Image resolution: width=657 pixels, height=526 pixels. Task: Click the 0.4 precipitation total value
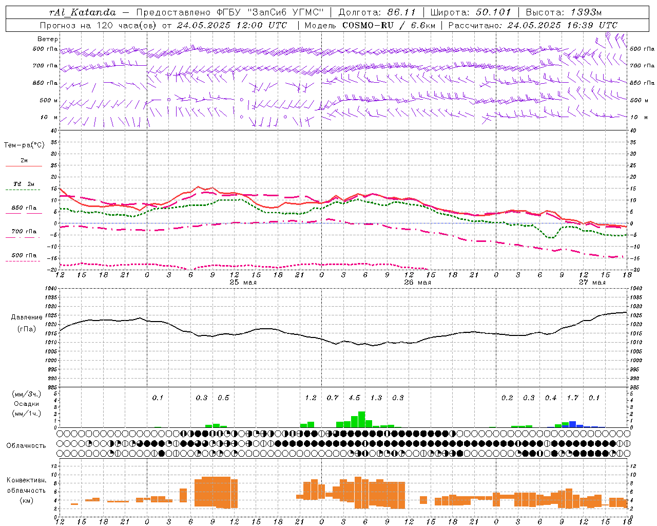551,398
